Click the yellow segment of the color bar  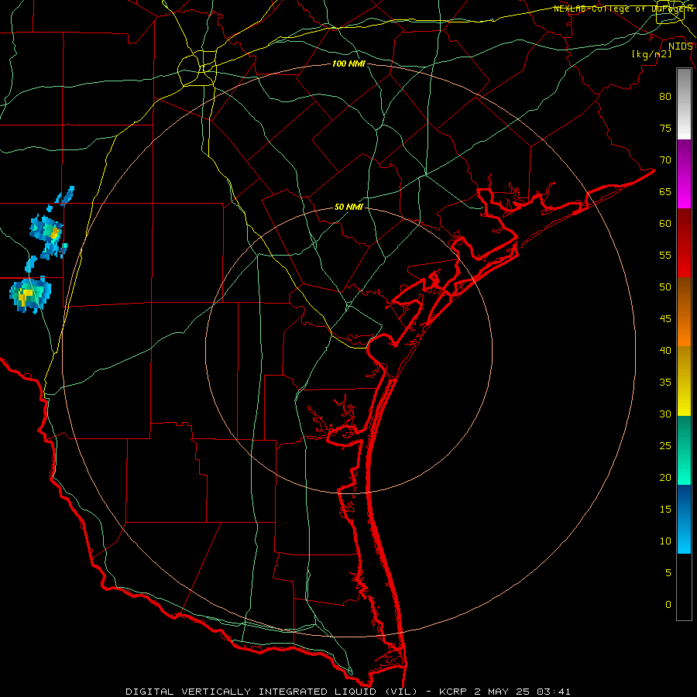(684, 381)
